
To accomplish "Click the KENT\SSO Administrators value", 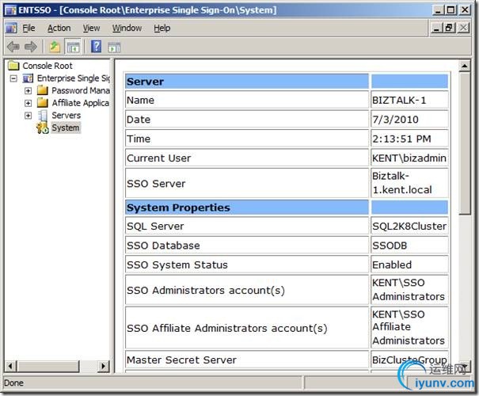I will tap(409, 290).
